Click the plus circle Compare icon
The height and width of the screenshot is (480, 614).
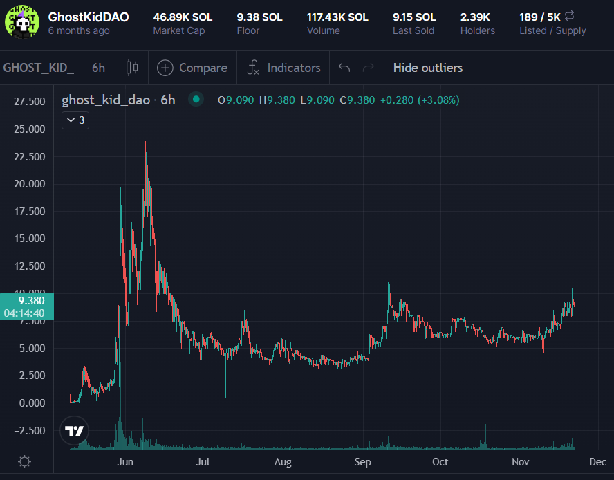165,68
